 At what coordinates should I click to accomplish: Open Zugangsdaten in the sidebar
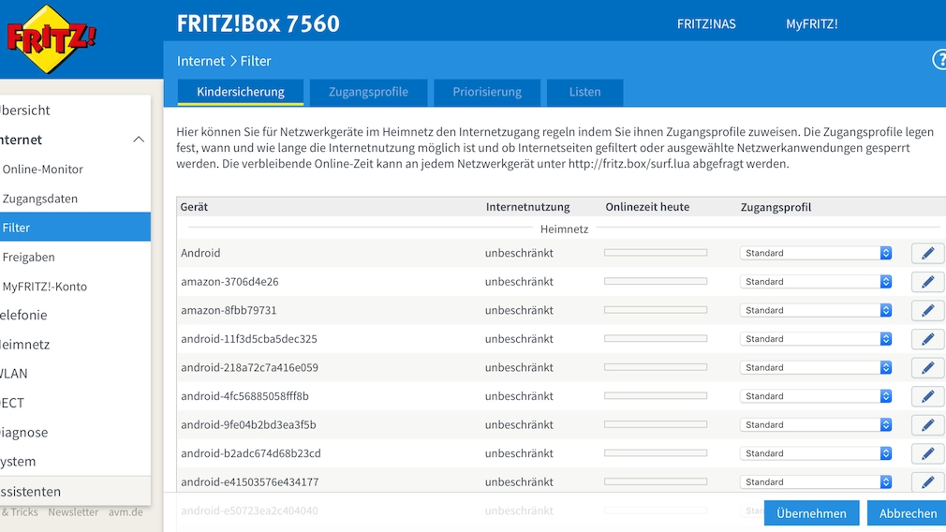click(40, 199)
